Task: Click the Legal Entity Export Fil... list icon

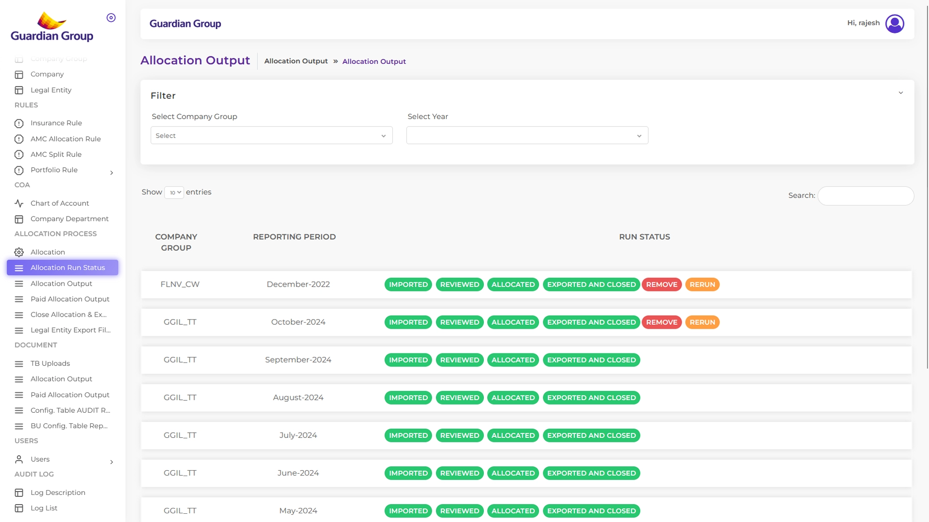Action: [19, 331]
